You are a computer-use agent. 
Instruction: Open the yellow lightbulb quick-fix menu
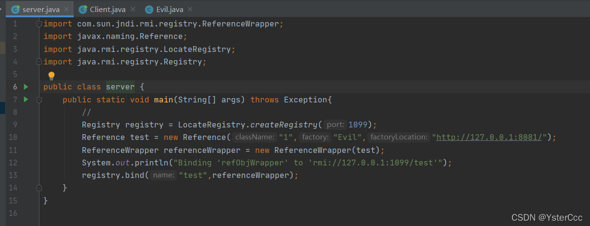click(51, 75)
